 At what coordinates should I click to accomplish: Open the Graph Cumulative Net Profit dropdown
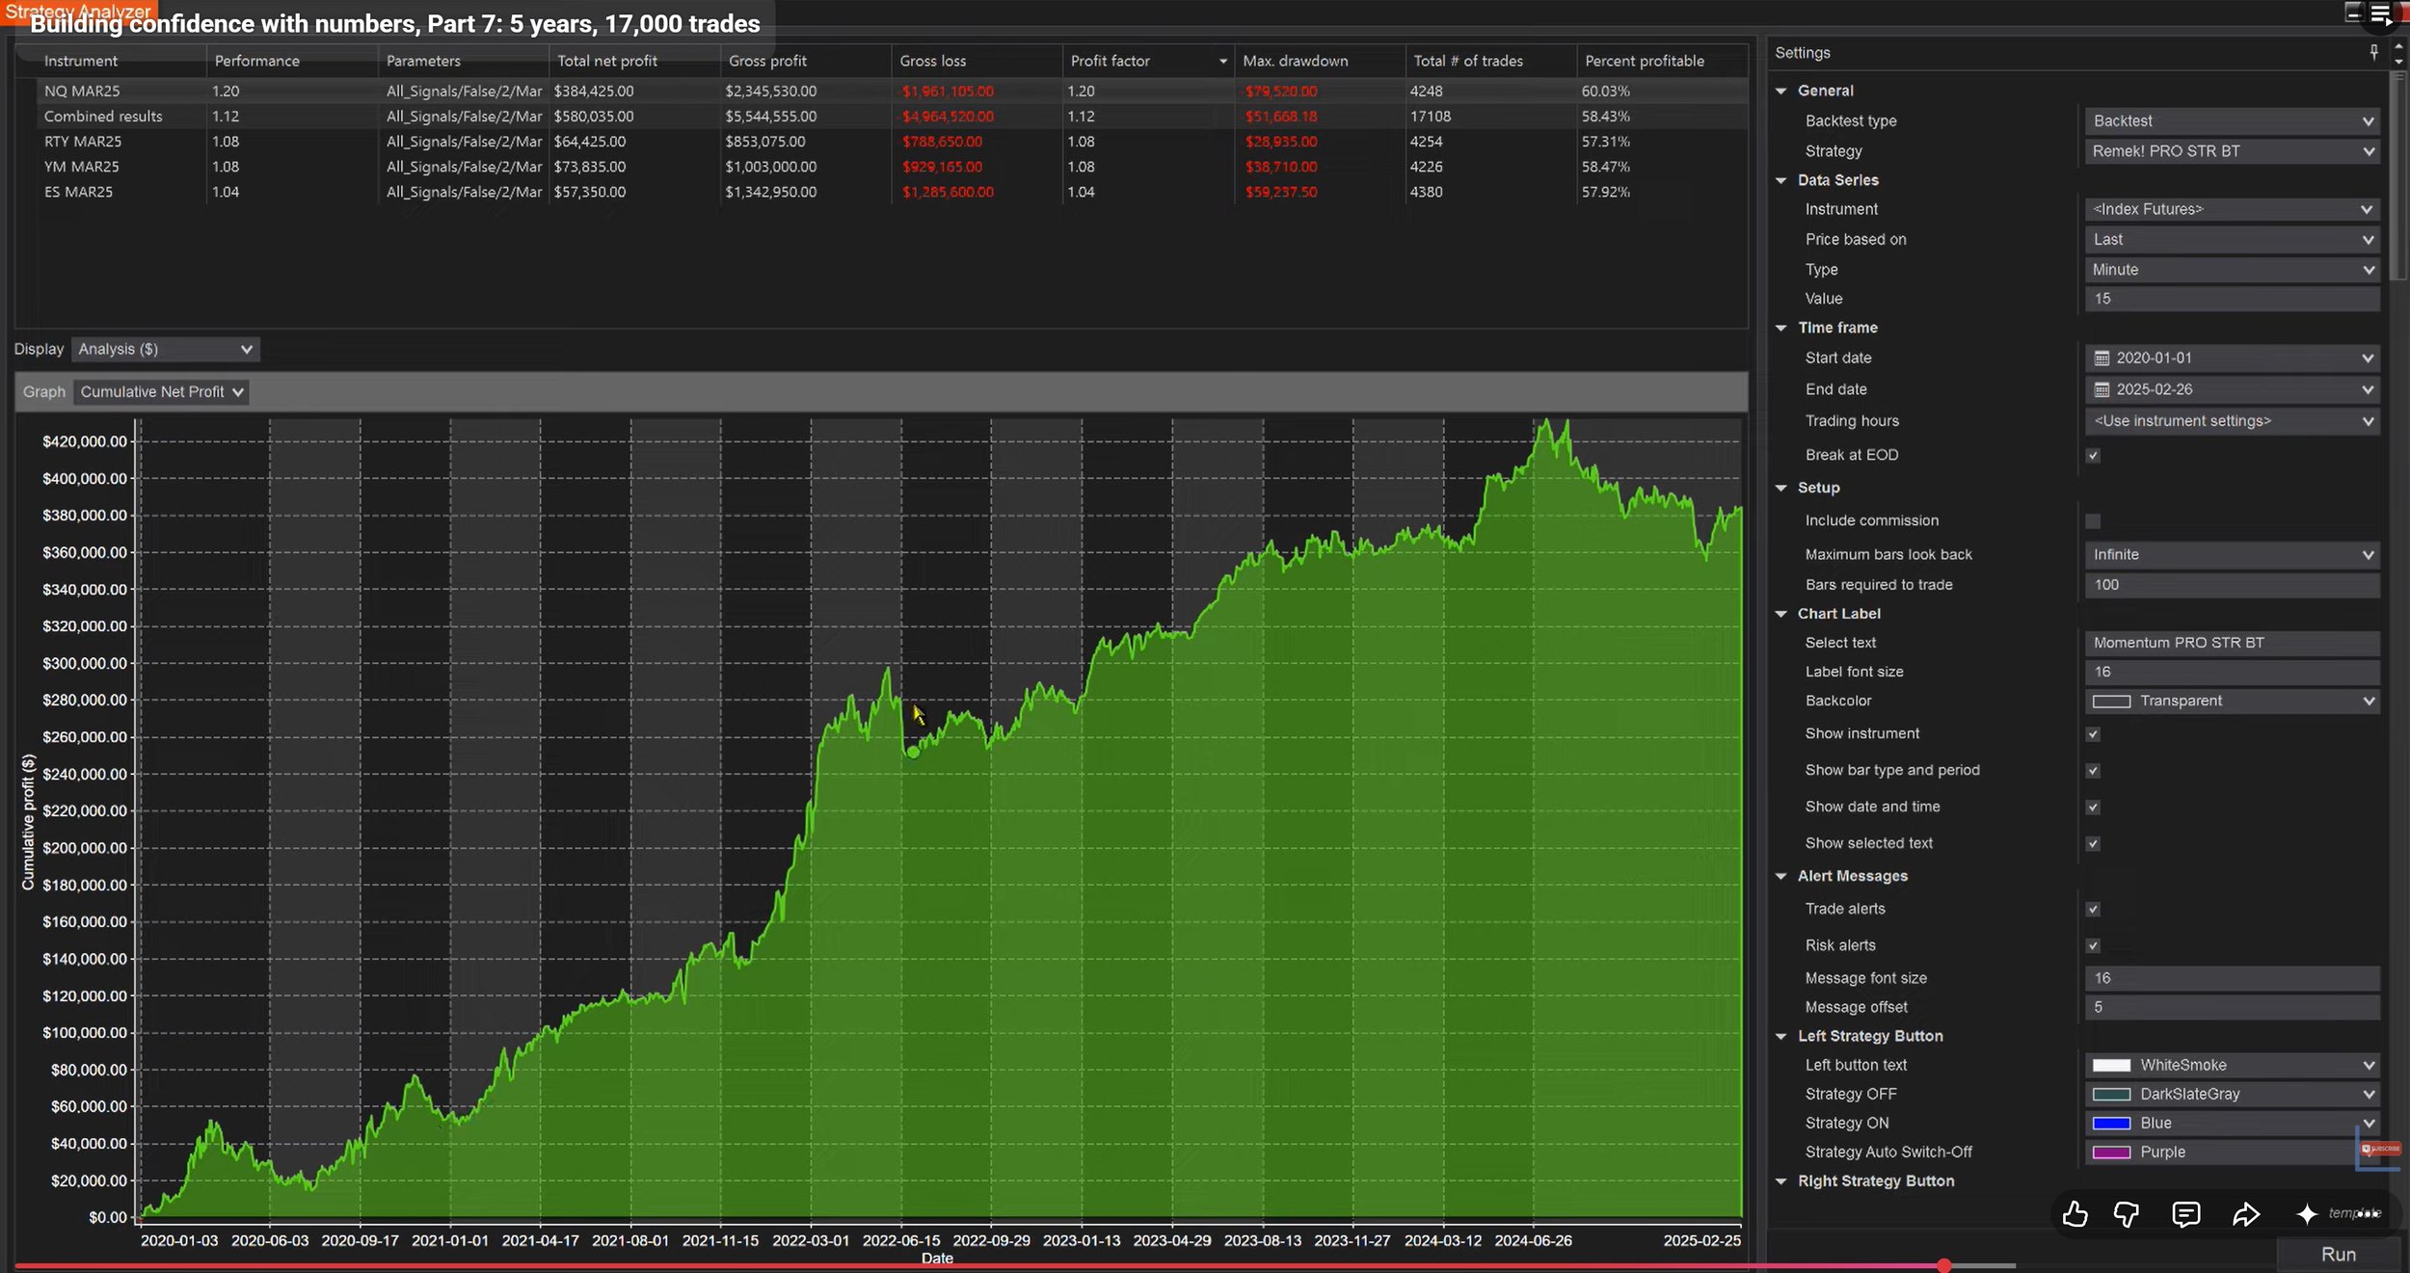pyautogui.click(x=161, y=392)
